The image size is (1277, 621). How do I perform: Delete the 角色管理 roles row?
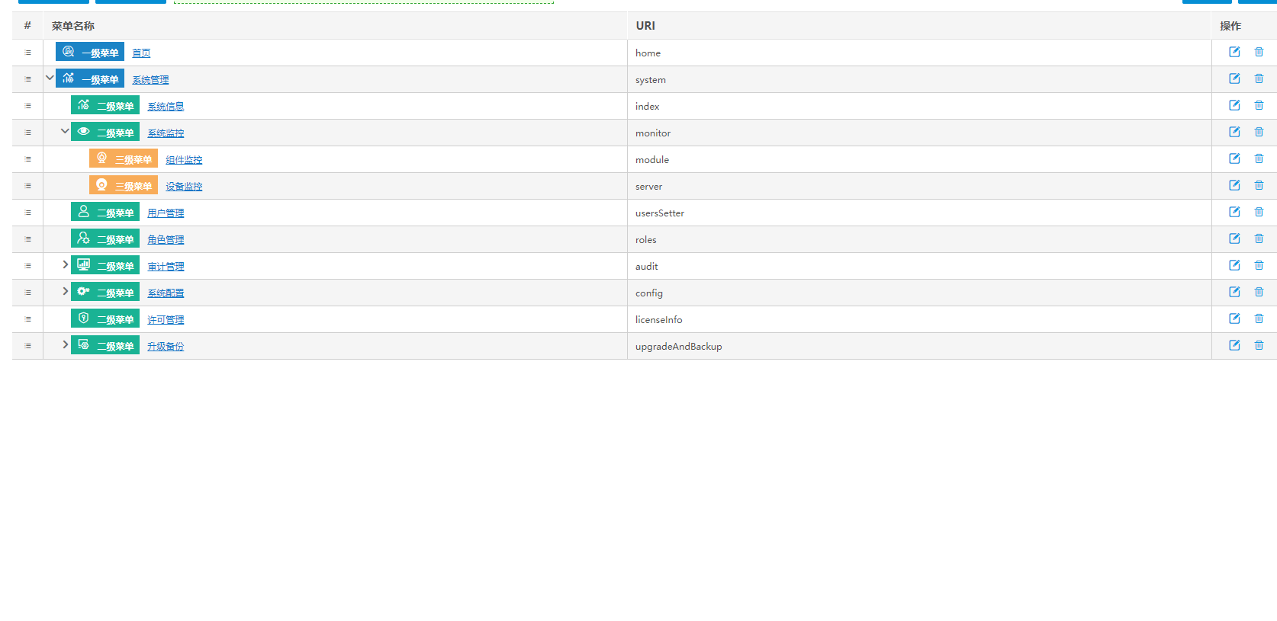[1259, 238]
